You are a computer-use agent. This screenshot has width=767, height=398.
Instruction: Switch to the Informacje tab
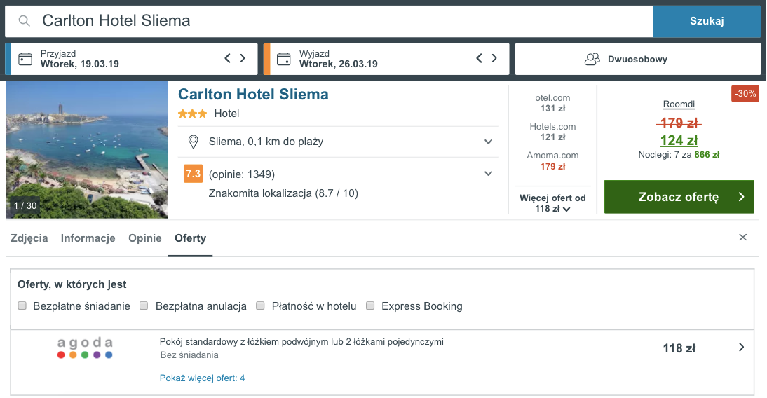click(88, 238)
